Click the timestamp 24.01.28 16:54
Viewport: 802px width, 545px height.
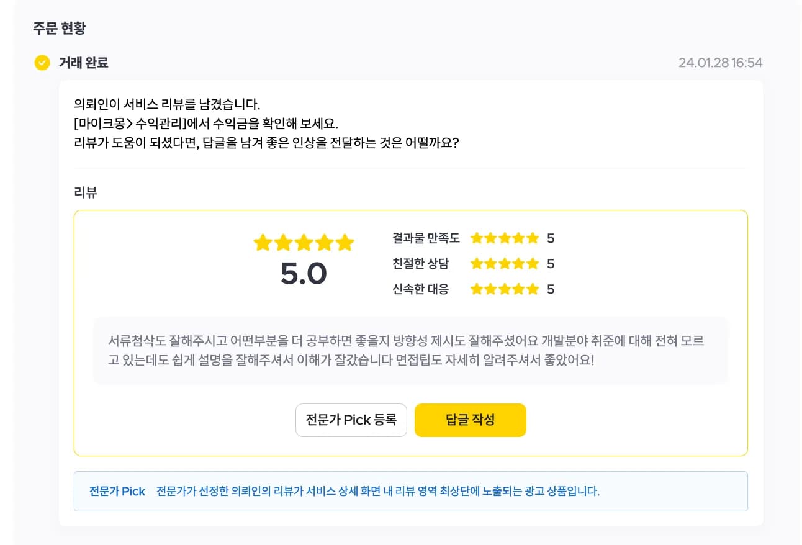(x=720, y=63)
